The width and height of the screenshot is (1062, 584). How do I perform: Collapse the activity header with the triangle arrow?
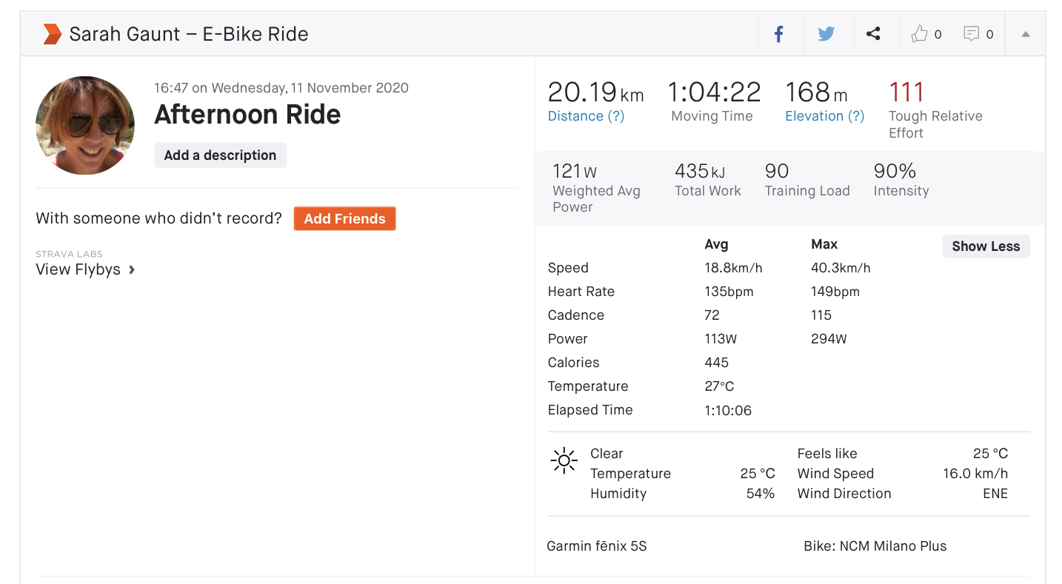(x=1026, y=34)
